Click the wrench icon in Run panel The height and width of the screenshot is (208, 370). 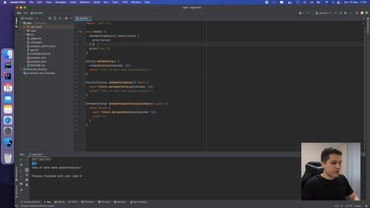coord(21,165)
